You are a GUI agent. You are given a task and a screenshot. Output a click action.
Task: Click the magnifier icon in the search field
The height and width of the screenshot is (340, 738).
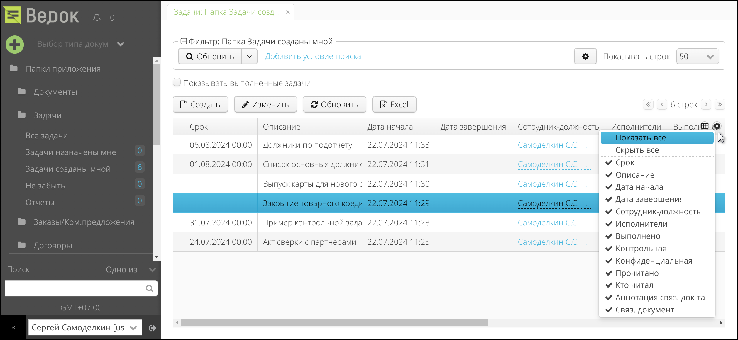[x=150, y=288]
